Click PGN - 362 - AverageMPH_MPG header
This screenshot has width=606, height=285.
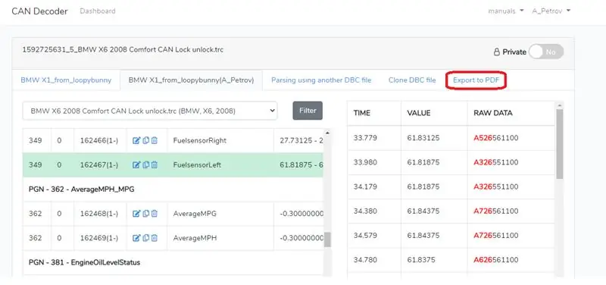click(x=82, y=189)
